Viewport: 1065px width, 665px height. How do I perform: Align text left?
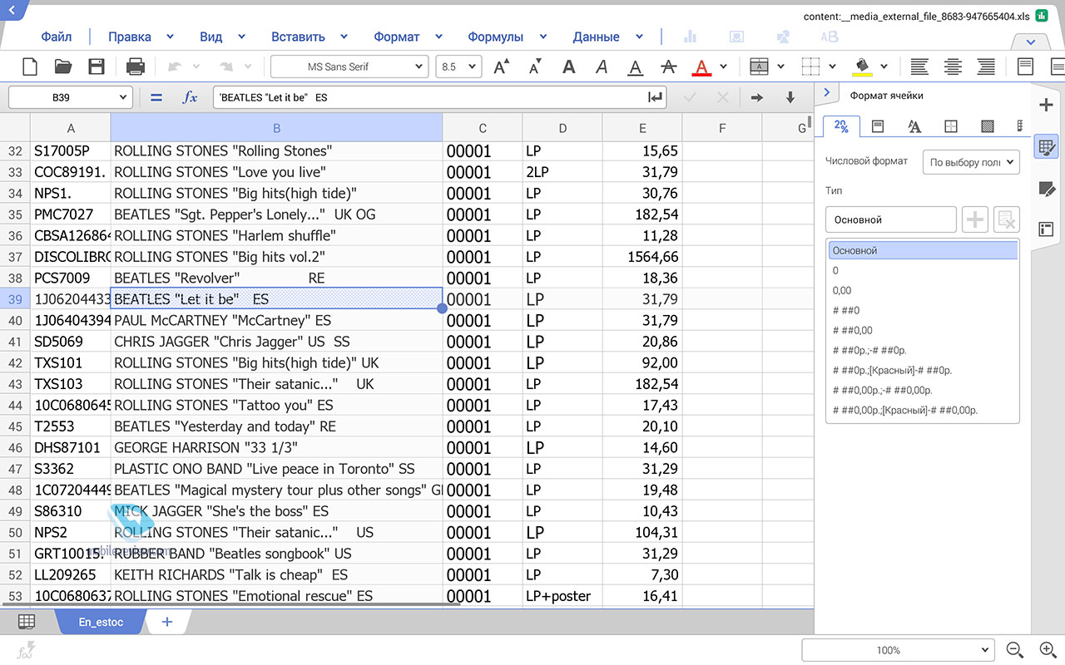coord(919,66)
